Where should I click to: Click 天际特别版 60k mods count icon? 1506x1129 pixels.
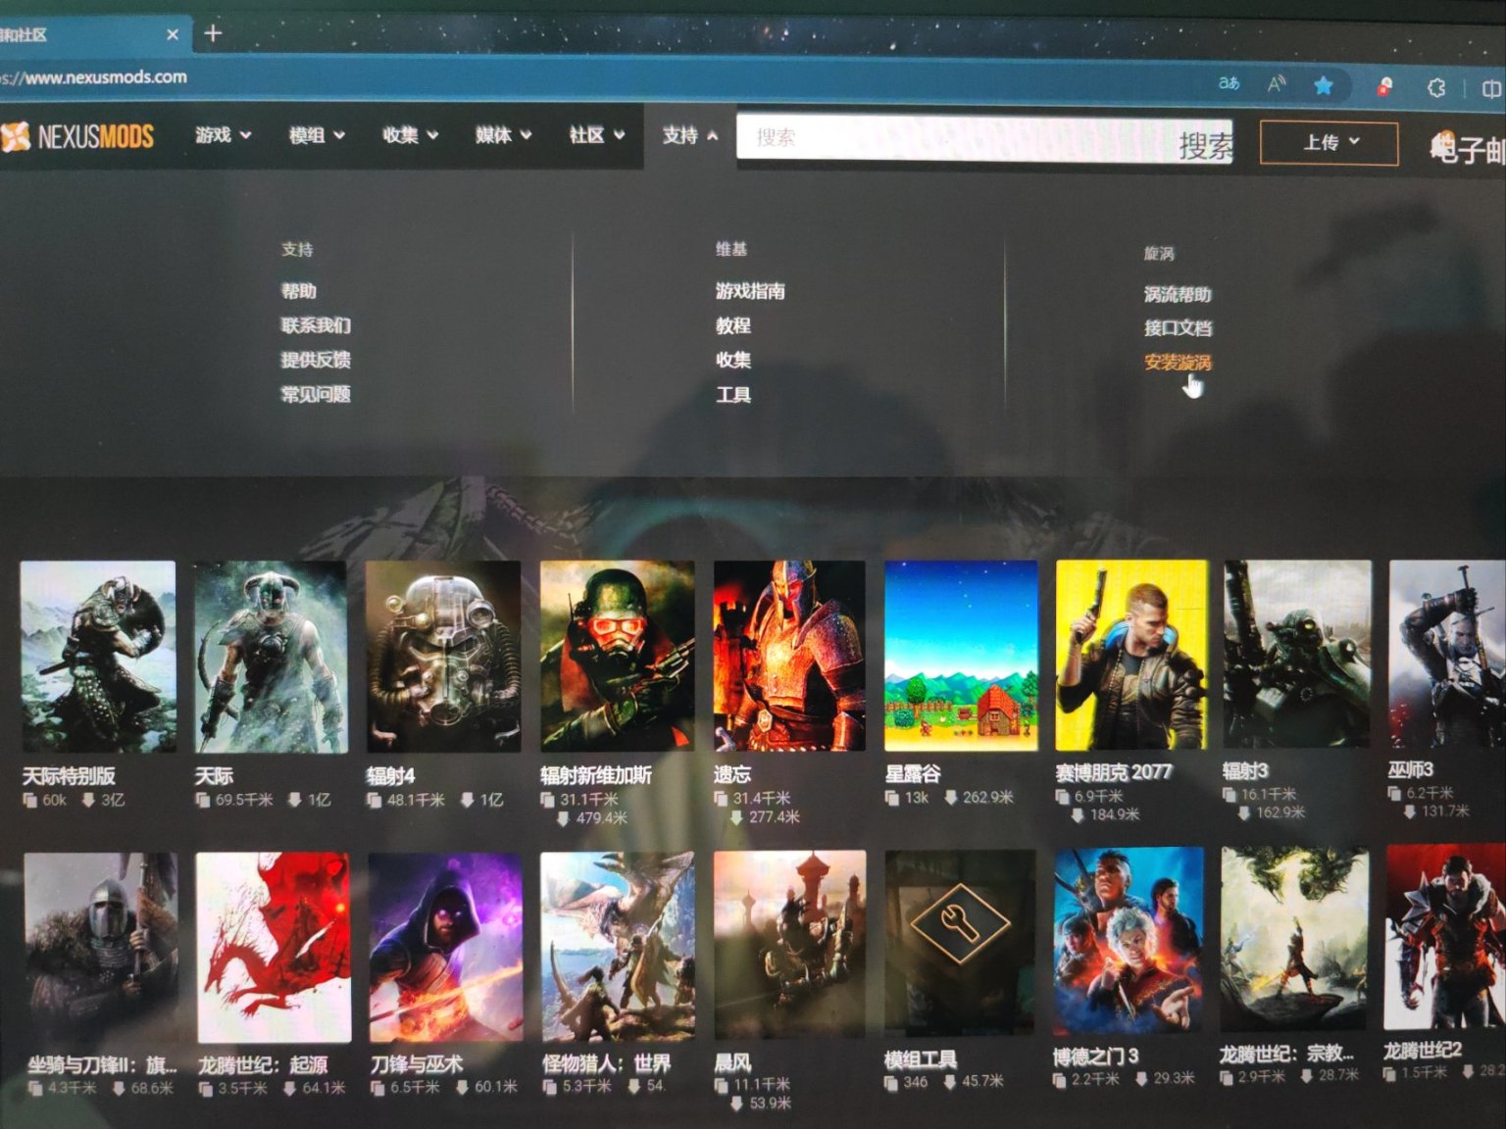pos(30,801)
